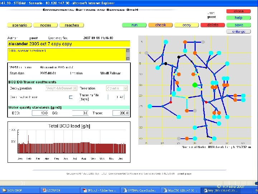This screenshot has width=258, height=194.
Task: Click the orange check button
Action: point(161,25)
